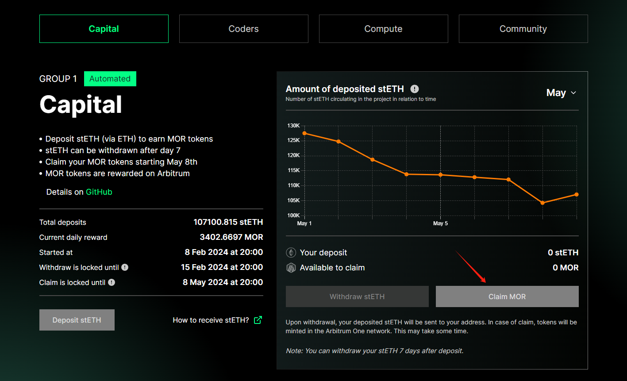Click the first chart data point at May 1

click(x=304, y=133)
